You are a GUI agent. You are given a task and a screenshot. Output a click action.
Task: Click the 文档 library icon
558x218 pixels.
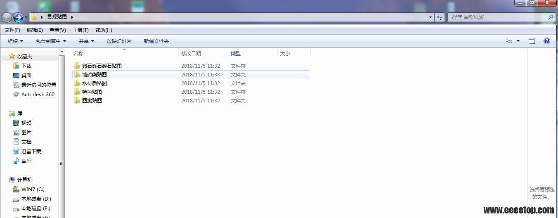[16, 142]
